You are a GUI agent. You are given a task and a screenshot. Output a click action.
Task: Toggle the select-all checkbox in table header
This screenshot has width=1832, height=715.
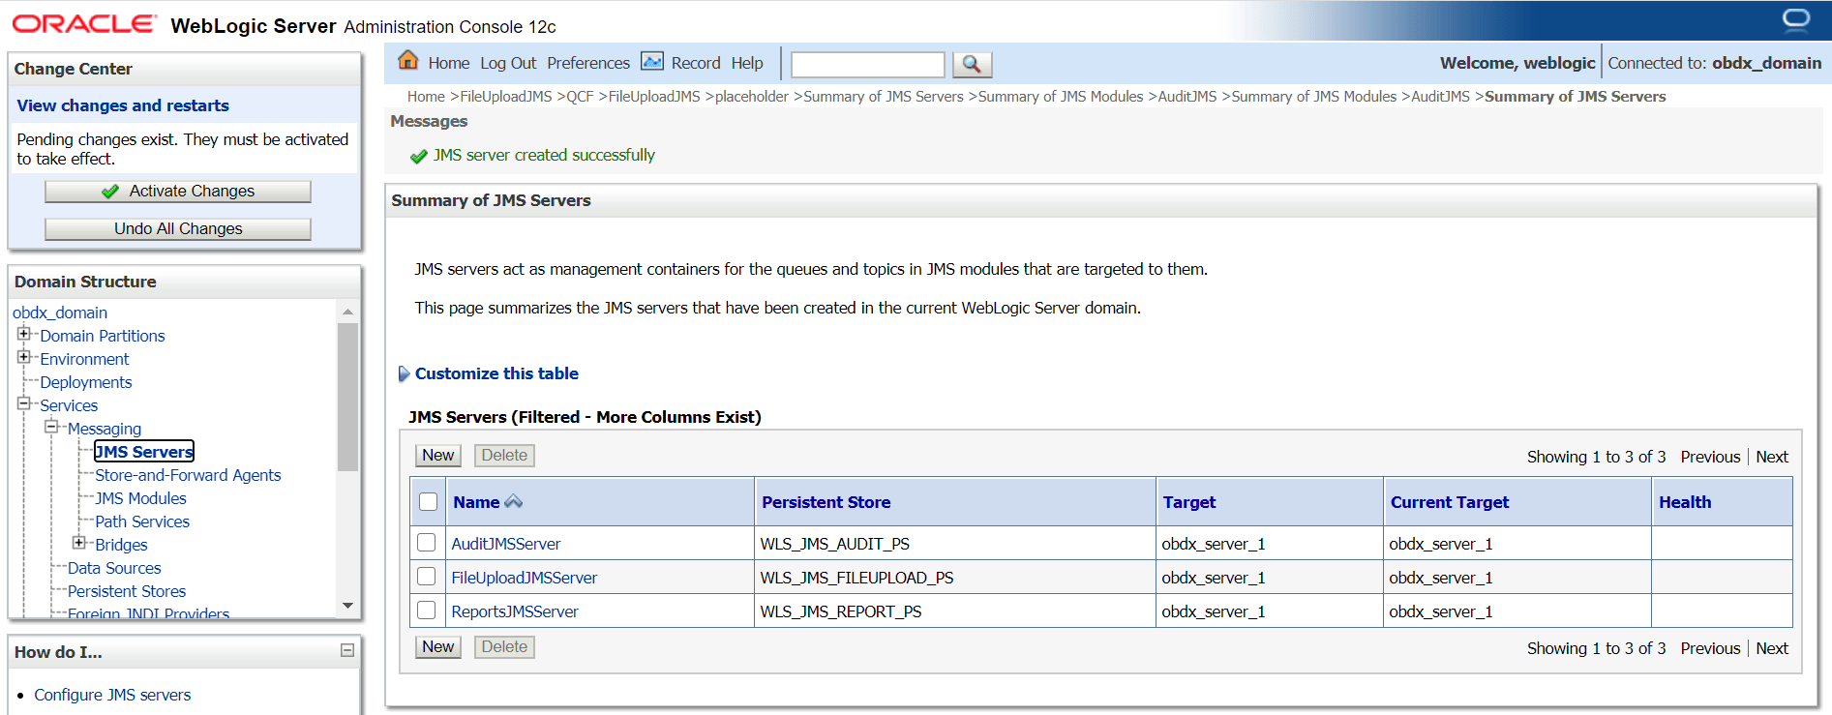point(428,501)
